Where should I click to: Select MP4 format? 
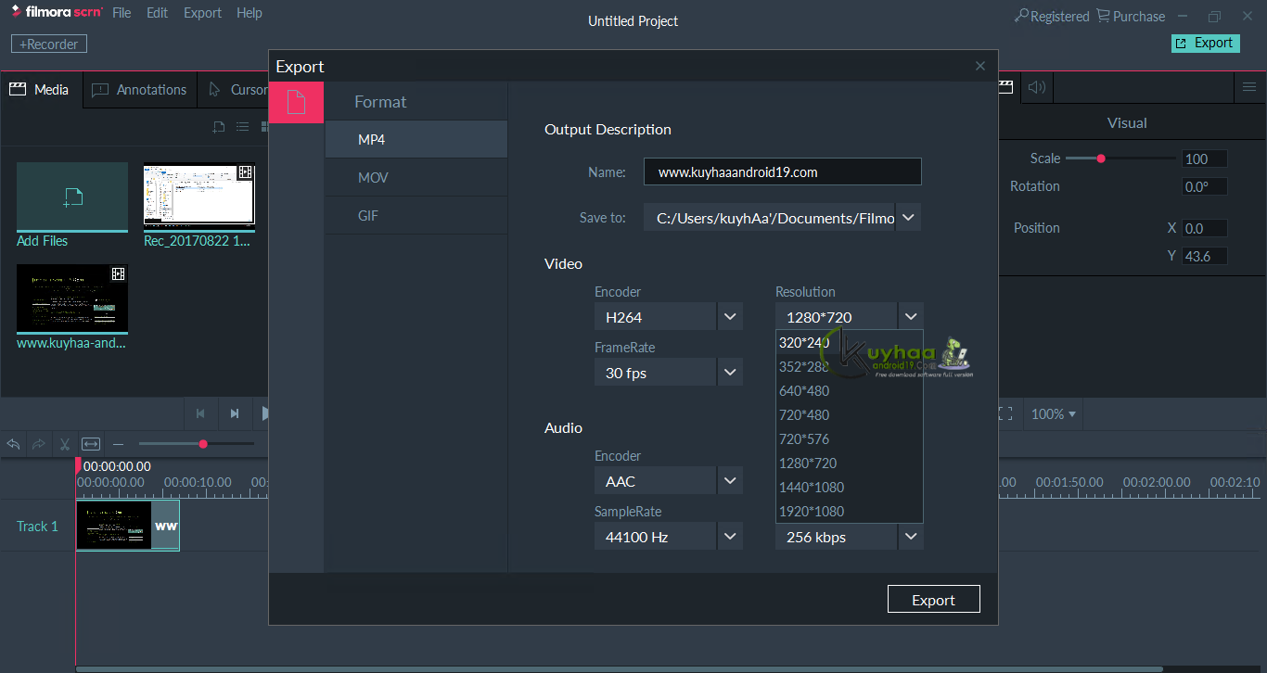416,139
